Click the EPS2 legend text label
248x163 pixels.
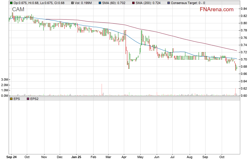tap(35, 99)
